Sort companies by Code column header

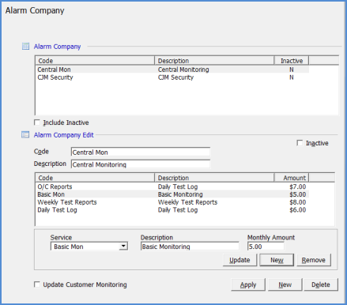(x=95, y=61)
